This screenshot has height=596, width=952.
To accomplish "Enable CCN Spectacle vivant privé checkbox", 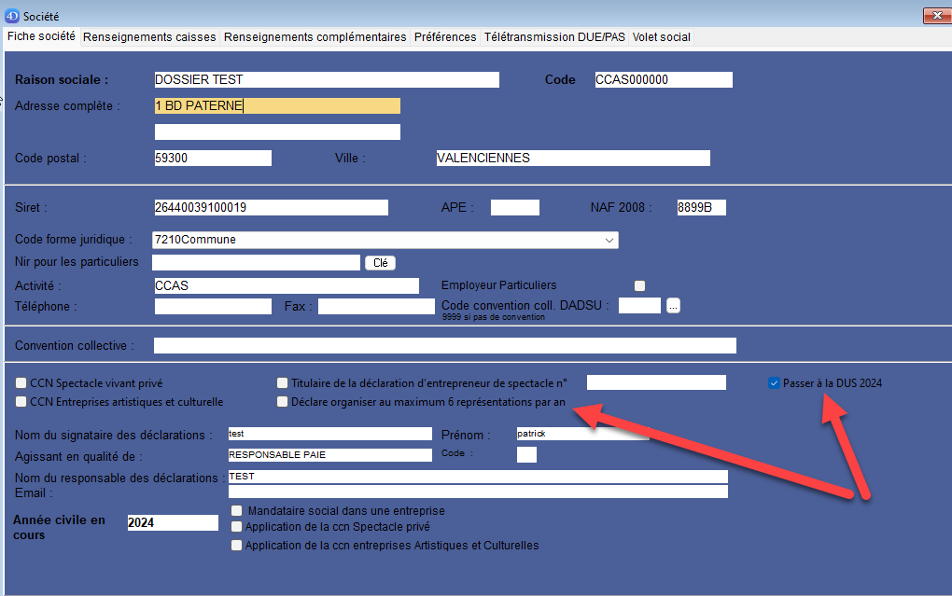I will 21,382.
